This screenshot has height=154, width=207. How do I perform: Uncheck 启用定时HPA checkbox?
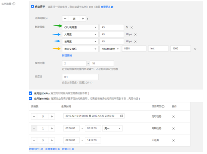click(x=31, y=93)
